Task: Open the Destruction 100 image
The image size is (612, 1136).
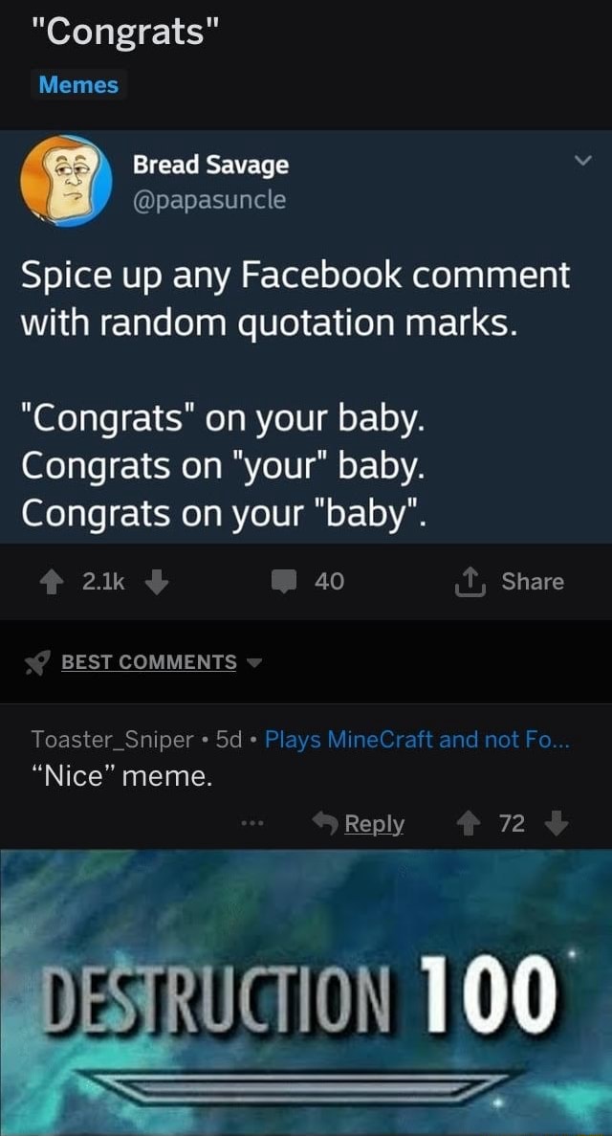Action: (x=306, y=992)
